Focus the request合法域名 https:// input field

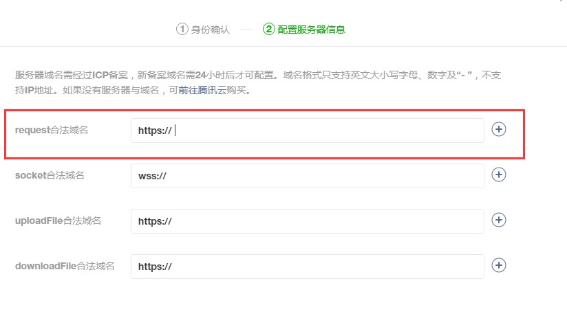coord(307,131)
